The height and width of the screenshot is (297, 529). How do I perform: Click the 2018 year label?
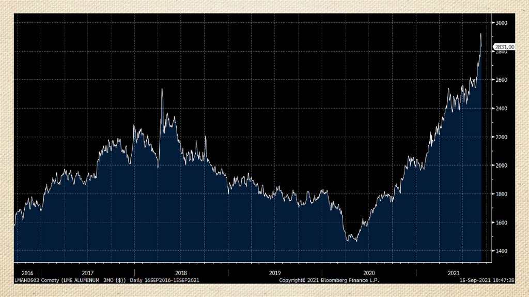pyautogui.click(x=181, y=273)
